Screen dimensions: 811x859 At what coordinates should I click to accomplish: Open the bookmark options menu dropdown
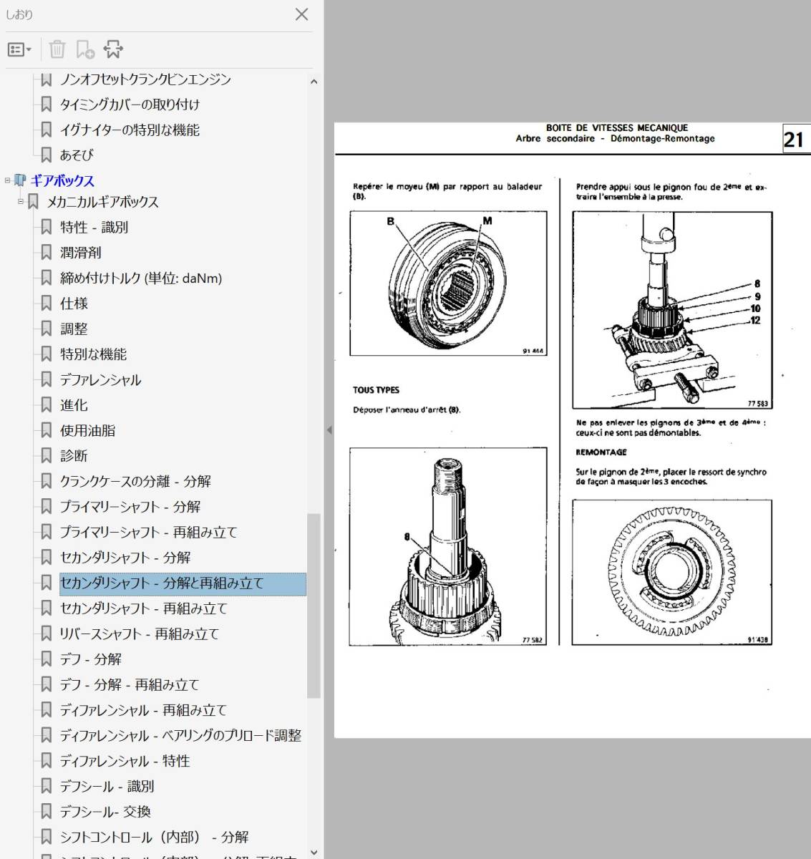19,49
